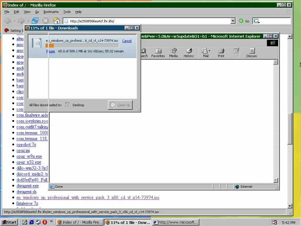Click the green Go button

[x=244, y=21]
